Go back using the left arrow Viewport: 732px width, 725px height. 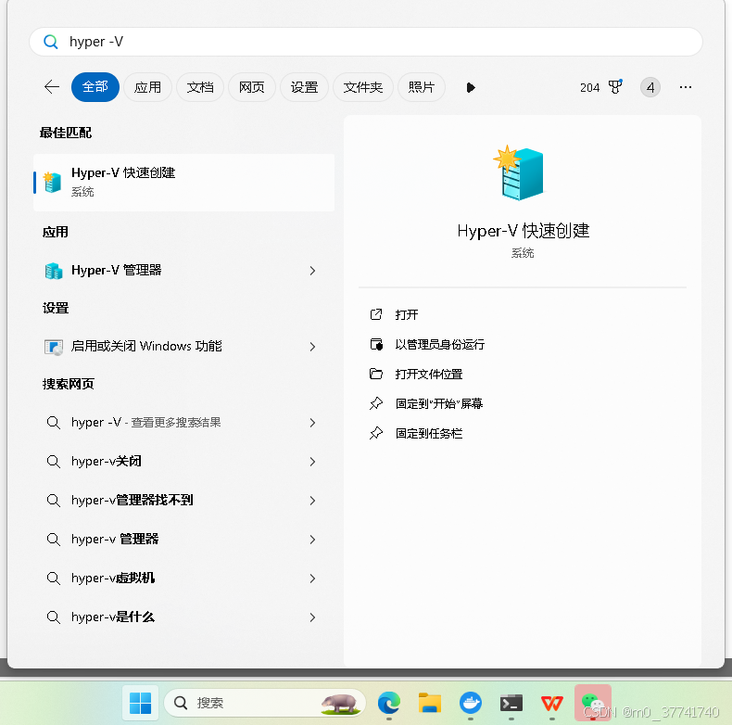[52, 87]
